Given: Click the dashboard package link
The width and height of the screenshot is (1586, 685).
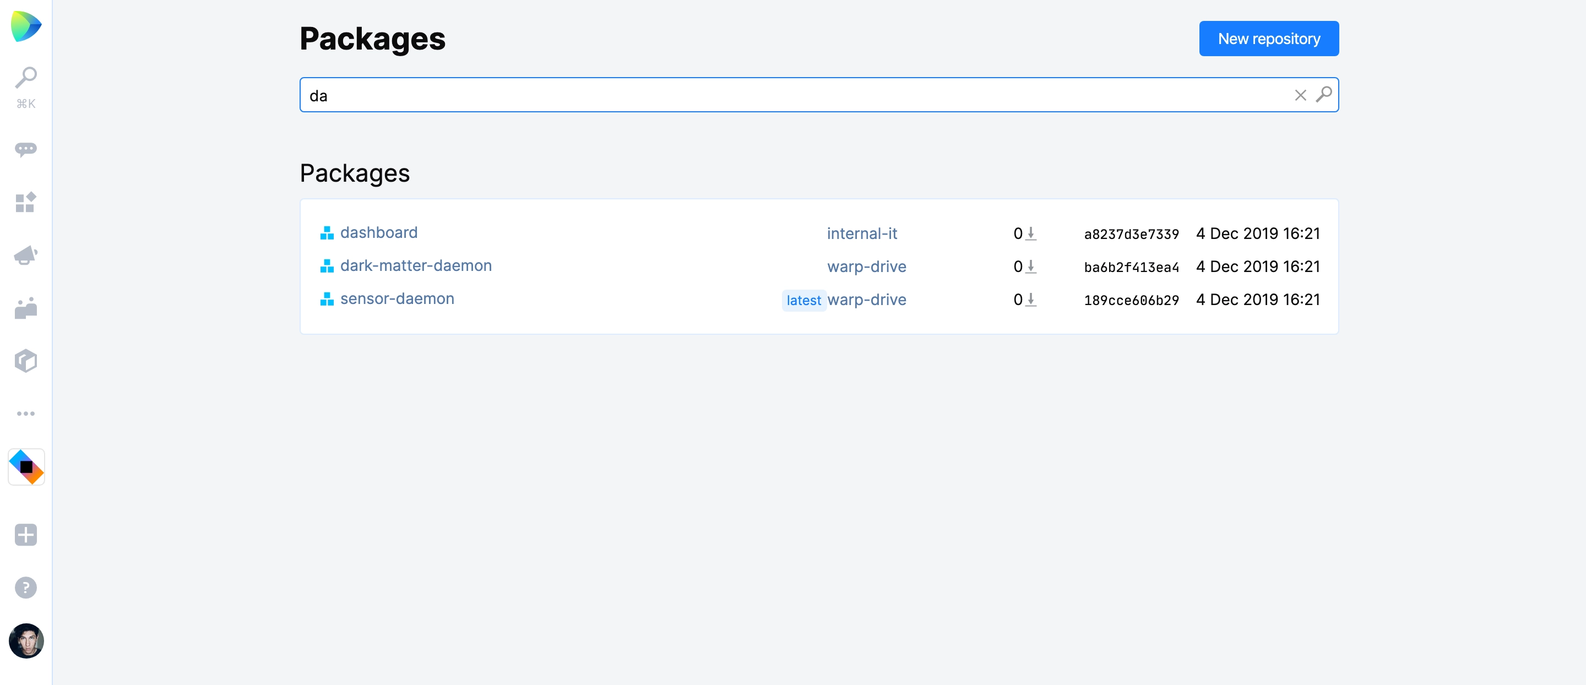Looking at the screenshot, I should [379, 232].
